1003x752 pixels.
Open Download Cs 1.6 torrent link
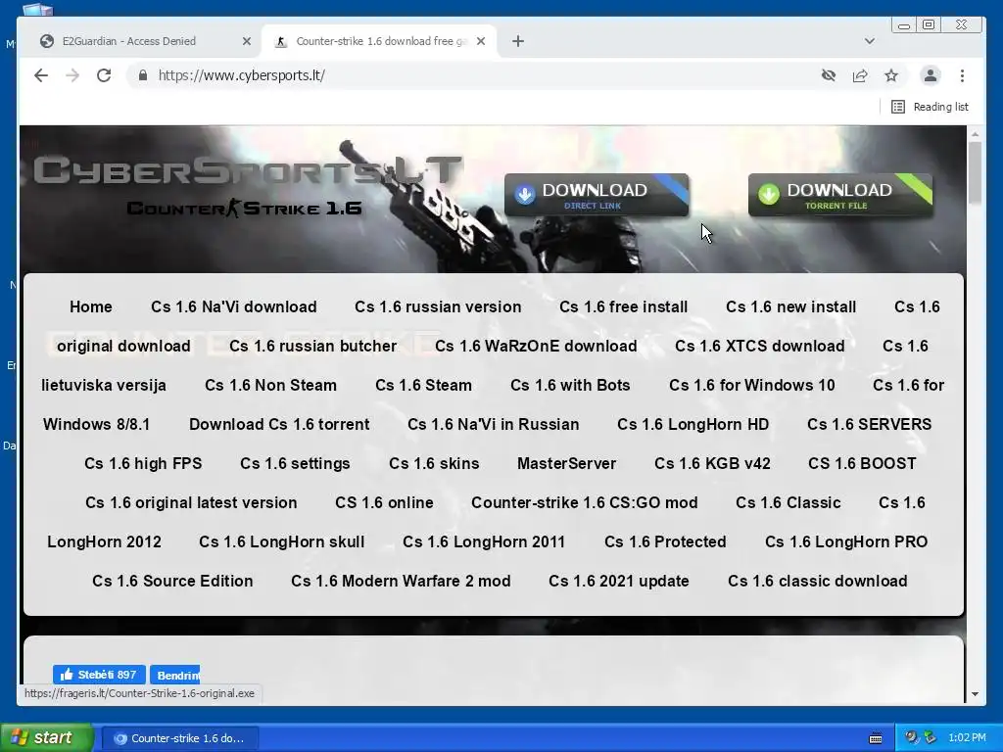279,424
